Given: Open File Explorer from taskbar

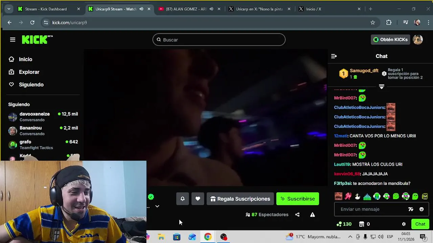Looking at the screenshot, I should (x=161, y=237).
